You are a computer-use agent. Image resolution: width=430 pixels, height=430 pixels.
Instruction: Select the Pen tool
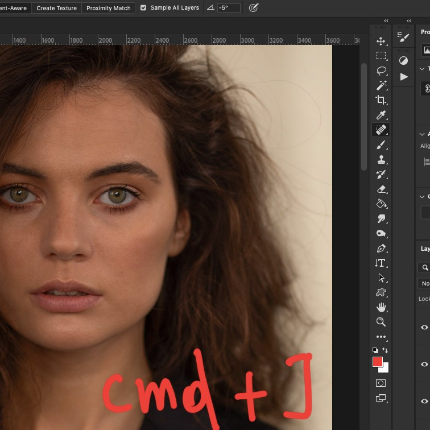point(381,249)
